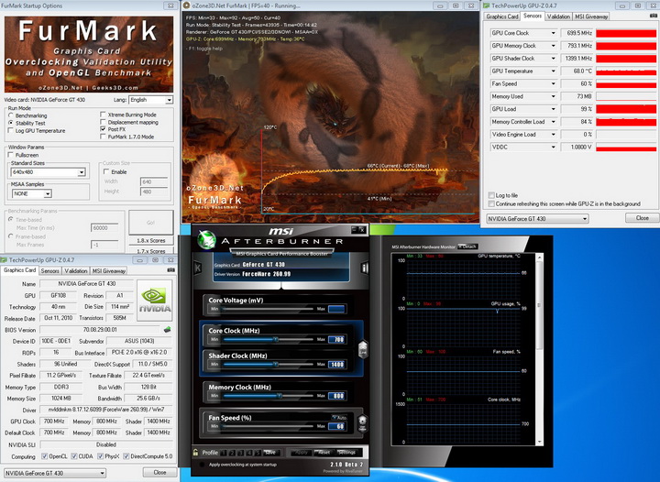This screenshot has height=482, width=660.
Task: Uncheck the Post FX checkbox
Action: coord(103,129)
